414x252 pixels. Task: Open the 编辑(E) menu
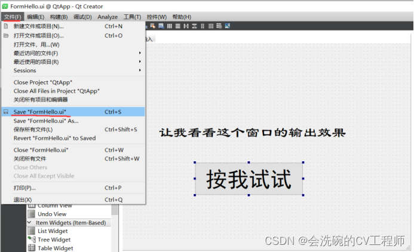(x=36, y=17)
